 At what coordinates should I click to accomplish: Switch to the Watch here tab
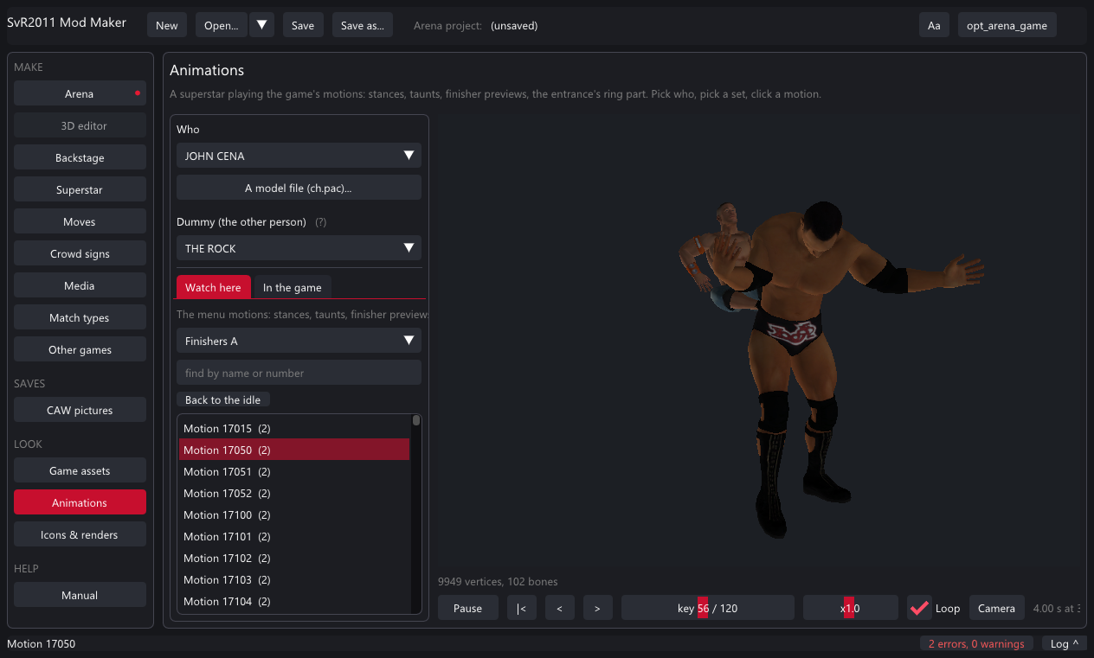pos(213,287)
